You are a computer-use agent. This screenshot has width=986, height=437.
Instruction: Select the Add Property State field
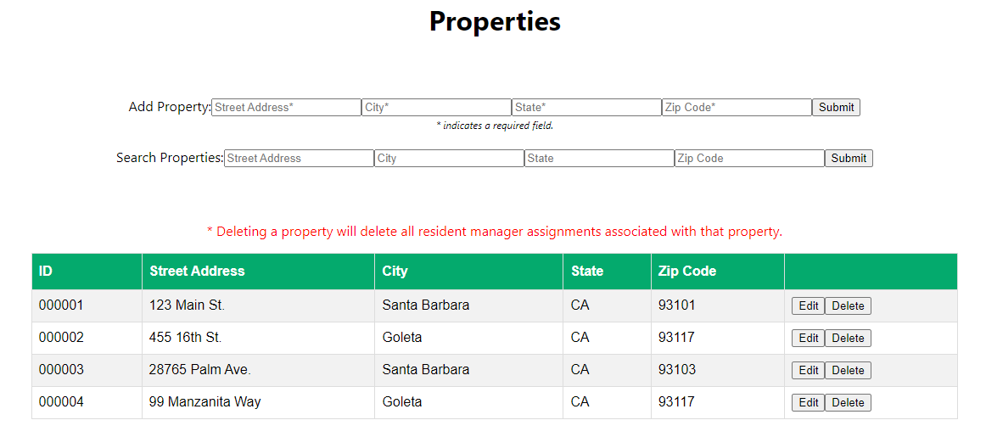coord(586,108)
